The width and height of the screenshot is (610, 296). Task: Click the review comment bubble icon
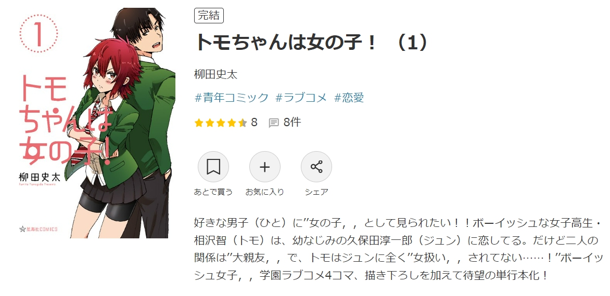[x=274, y=123]
